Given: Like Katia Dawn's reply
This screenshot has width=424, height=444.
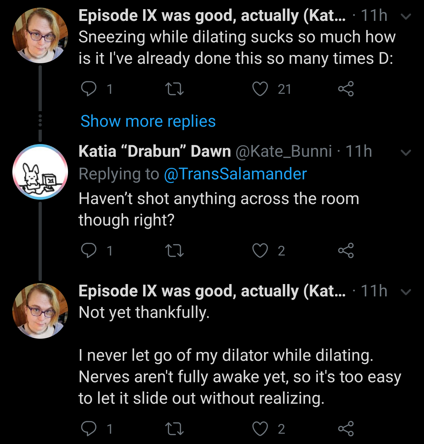Looking at the screenshot, I should [260, 251].
